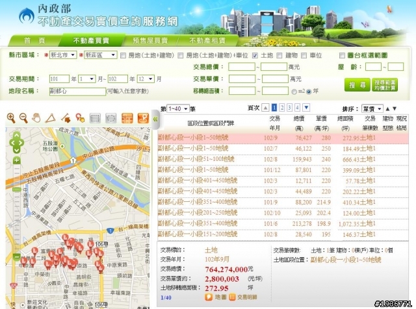416x309 pixels.
Task: Open the 新北市 city dropdown
Action: point(63,55)
